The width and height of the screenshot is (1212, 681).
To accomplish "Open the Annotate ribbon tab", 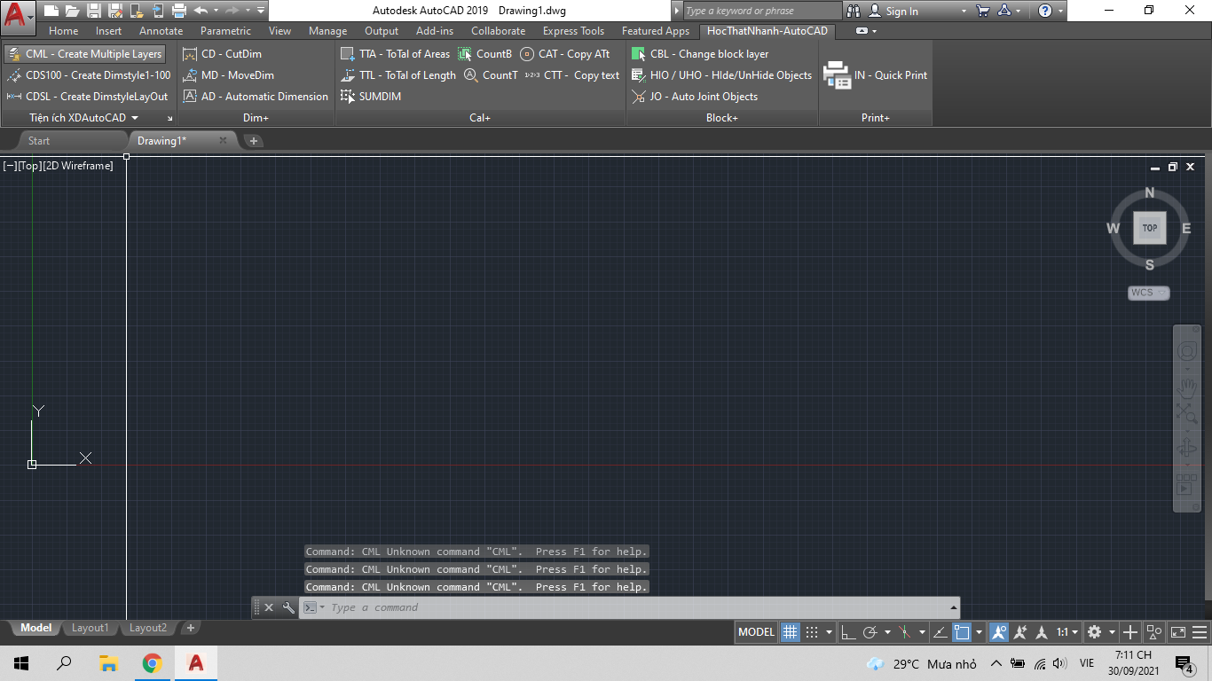I will [x=161, y=31].
